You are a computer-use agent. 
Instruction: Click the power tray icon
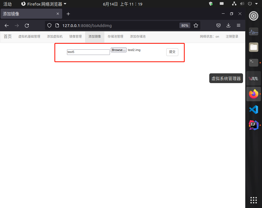tap(250, 4)
